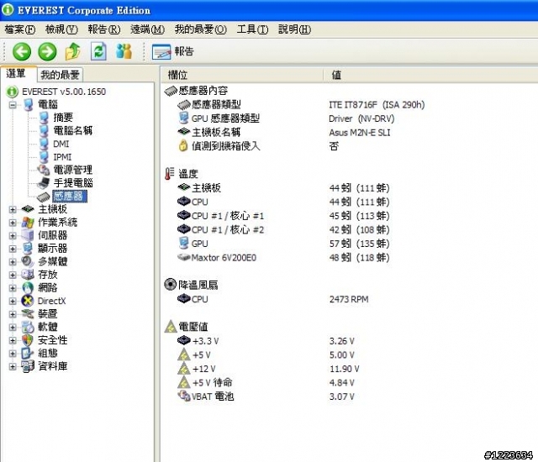538x462 pixels.
Task: Expand the 顯示器 tree node
Action: (x=13, y=249)
